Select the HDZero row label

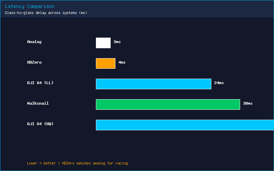pos(35,62)
